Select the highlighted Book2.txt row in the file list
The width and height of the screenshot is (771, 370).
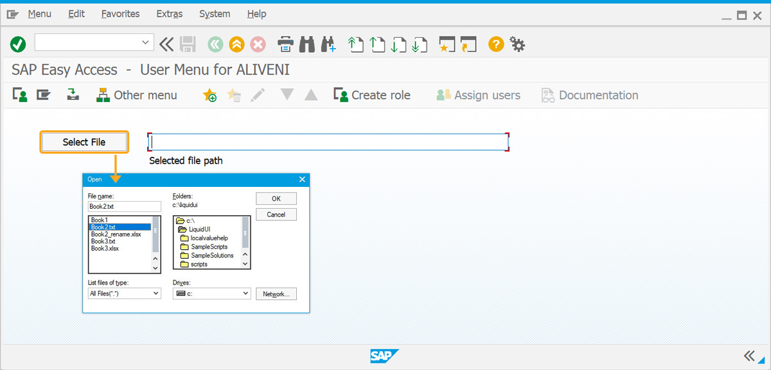point(120,227)
